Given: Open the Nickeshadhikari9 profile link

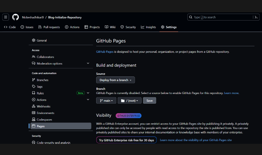Looking at the screenshot, I should [x=33, y=17].
